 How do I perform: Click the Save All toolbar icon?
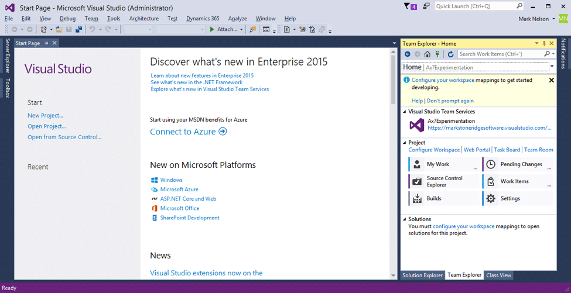point(78,29)
